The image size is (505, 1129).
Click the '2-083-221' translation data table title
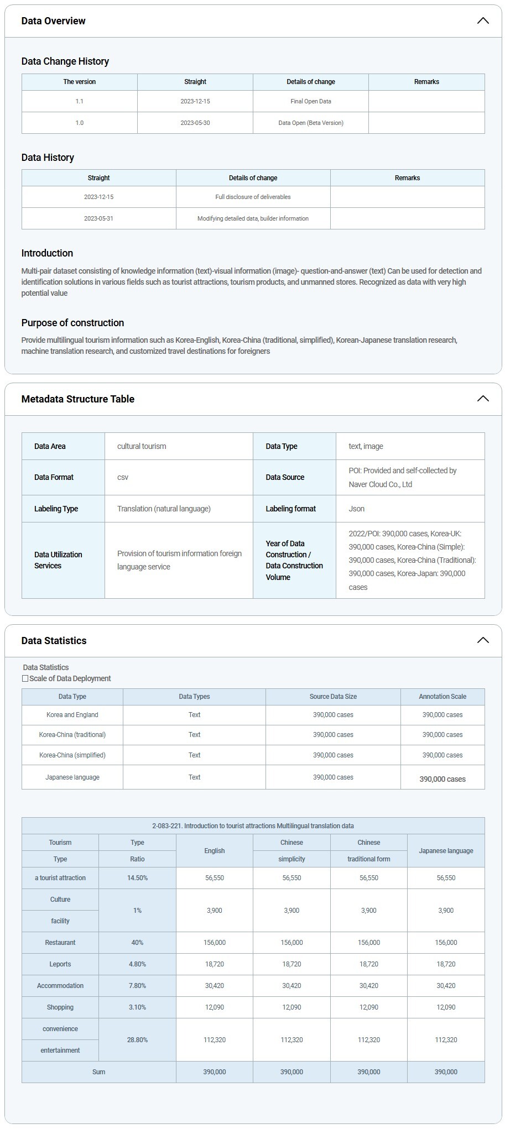click(x=253, y=826)
